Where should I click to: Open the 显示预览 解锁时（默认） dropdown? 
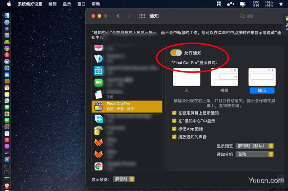(x=255, y=146)
